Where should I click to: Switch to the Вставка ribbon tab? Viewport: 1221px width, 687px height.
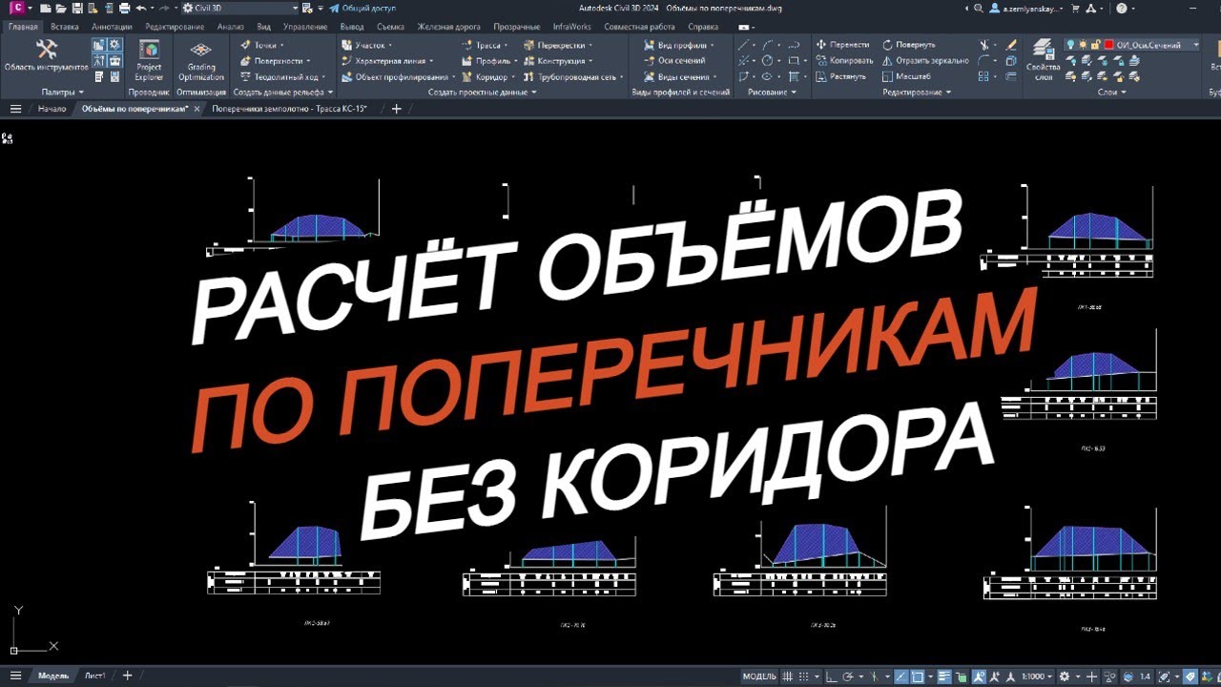coord(65,27)
